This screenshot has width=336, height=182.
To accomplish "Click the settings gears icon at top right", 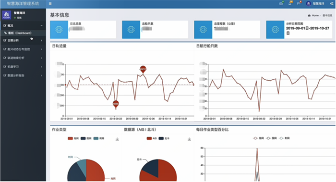I will (332, 4).
